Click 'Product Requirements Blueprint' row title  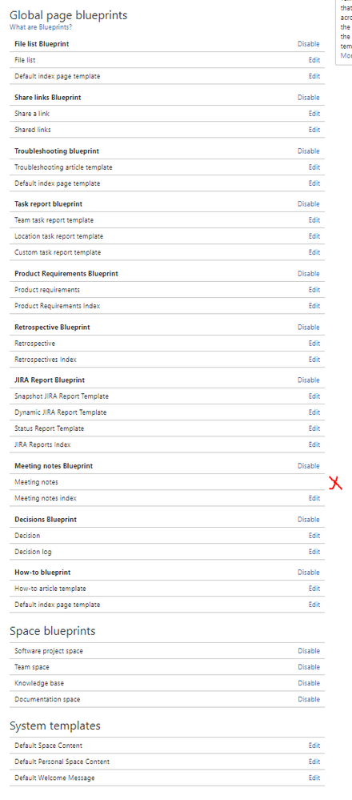pos(66,273)
